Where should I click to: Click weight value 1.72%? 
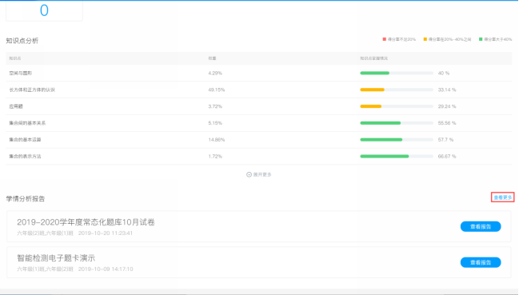click(x=215, y=156)
